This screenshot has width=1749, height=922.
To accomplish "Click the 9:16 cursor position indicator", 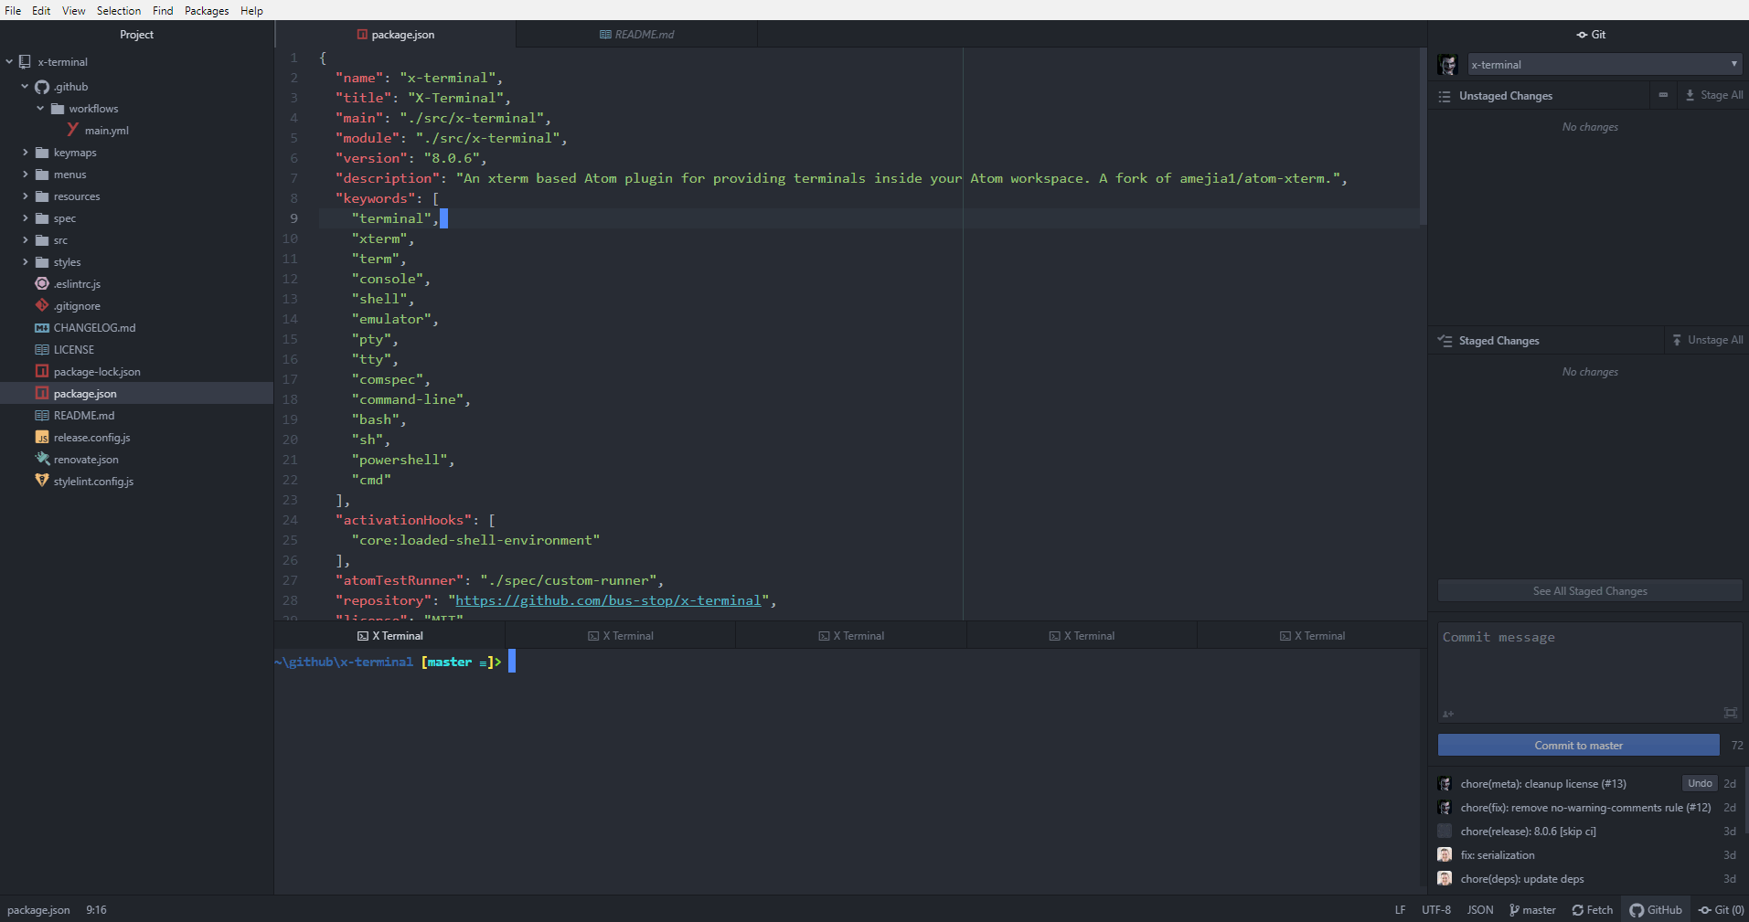I will [96, 910].
